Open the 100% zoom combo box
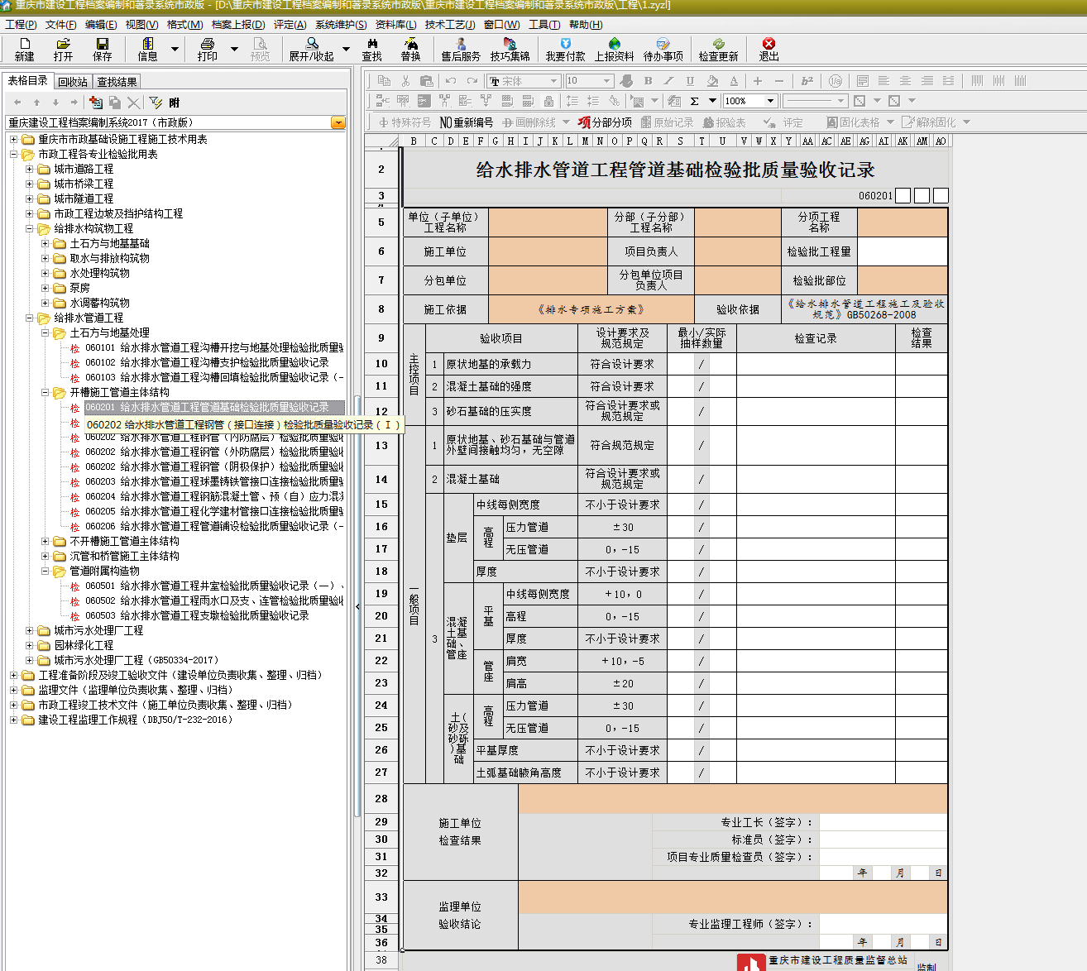The width and height of the screenshot is (1087, 971). (x=750, y=101)
